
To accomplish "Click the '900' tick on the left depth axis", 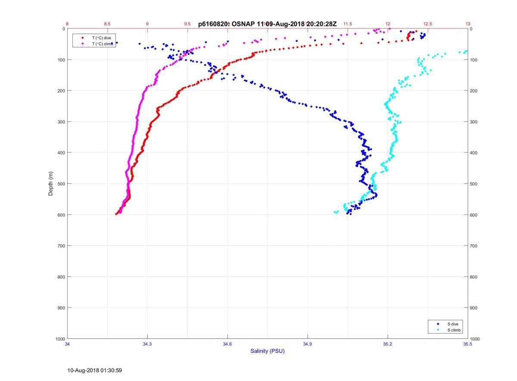I will coord(61,308).
